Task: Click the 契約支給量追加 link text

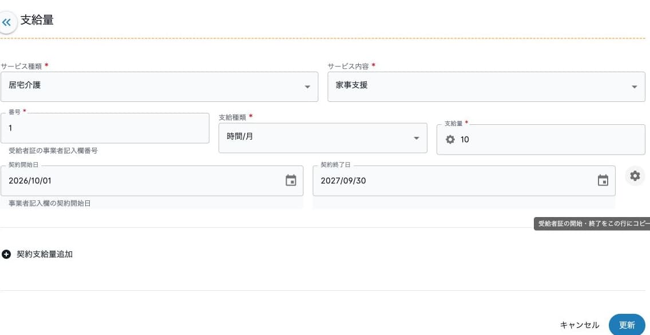Action: [x=45, y=254]
